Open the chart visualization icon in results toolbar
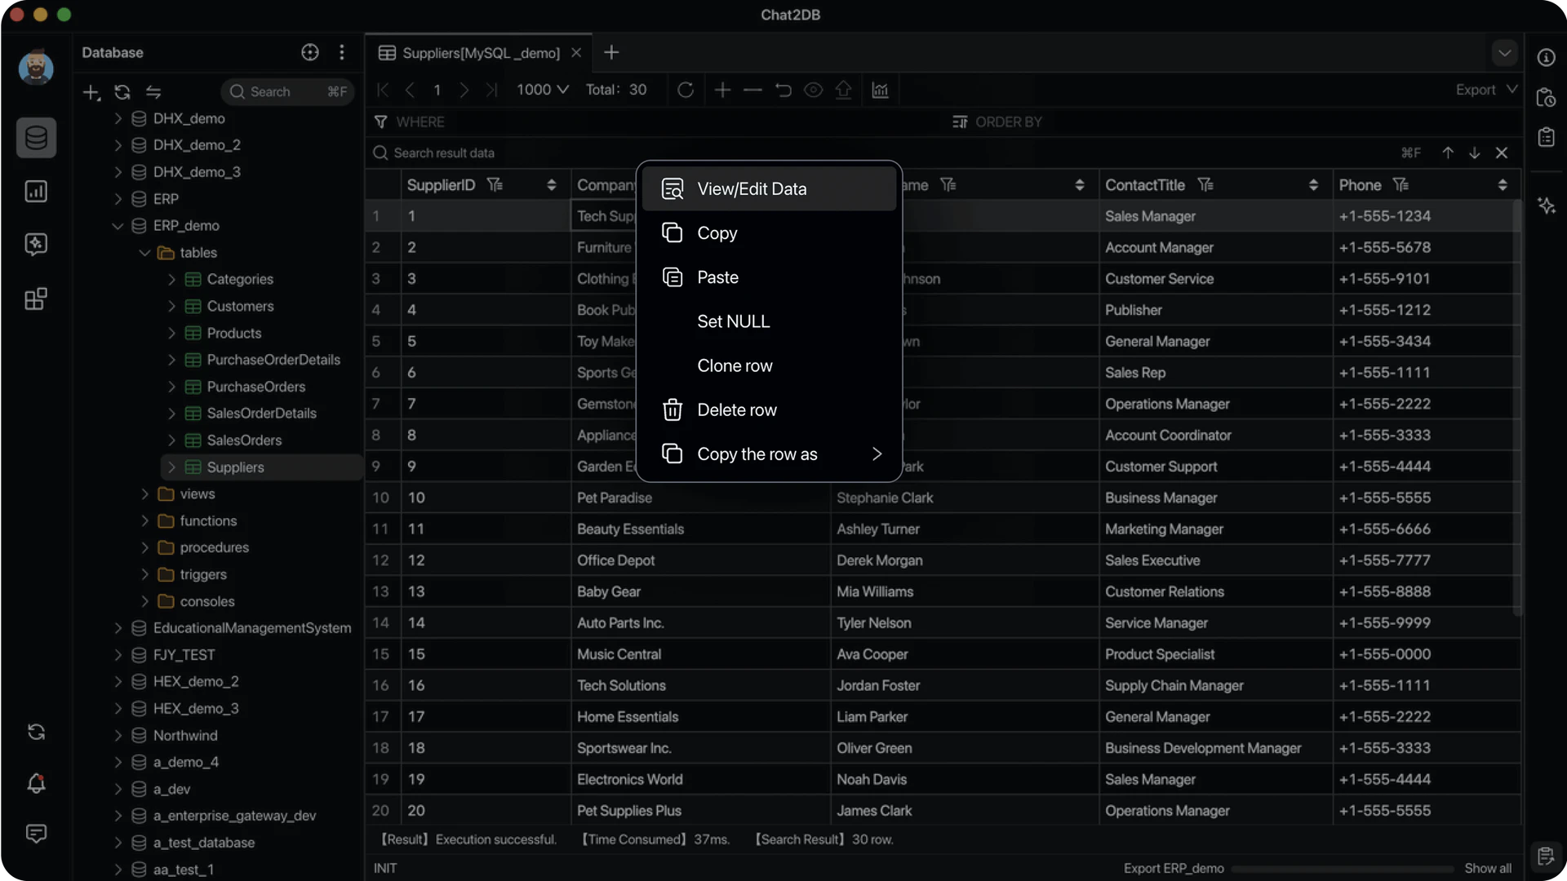 tap(881, 91)
